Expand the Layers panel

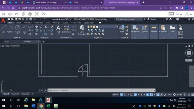coord(98,38)
